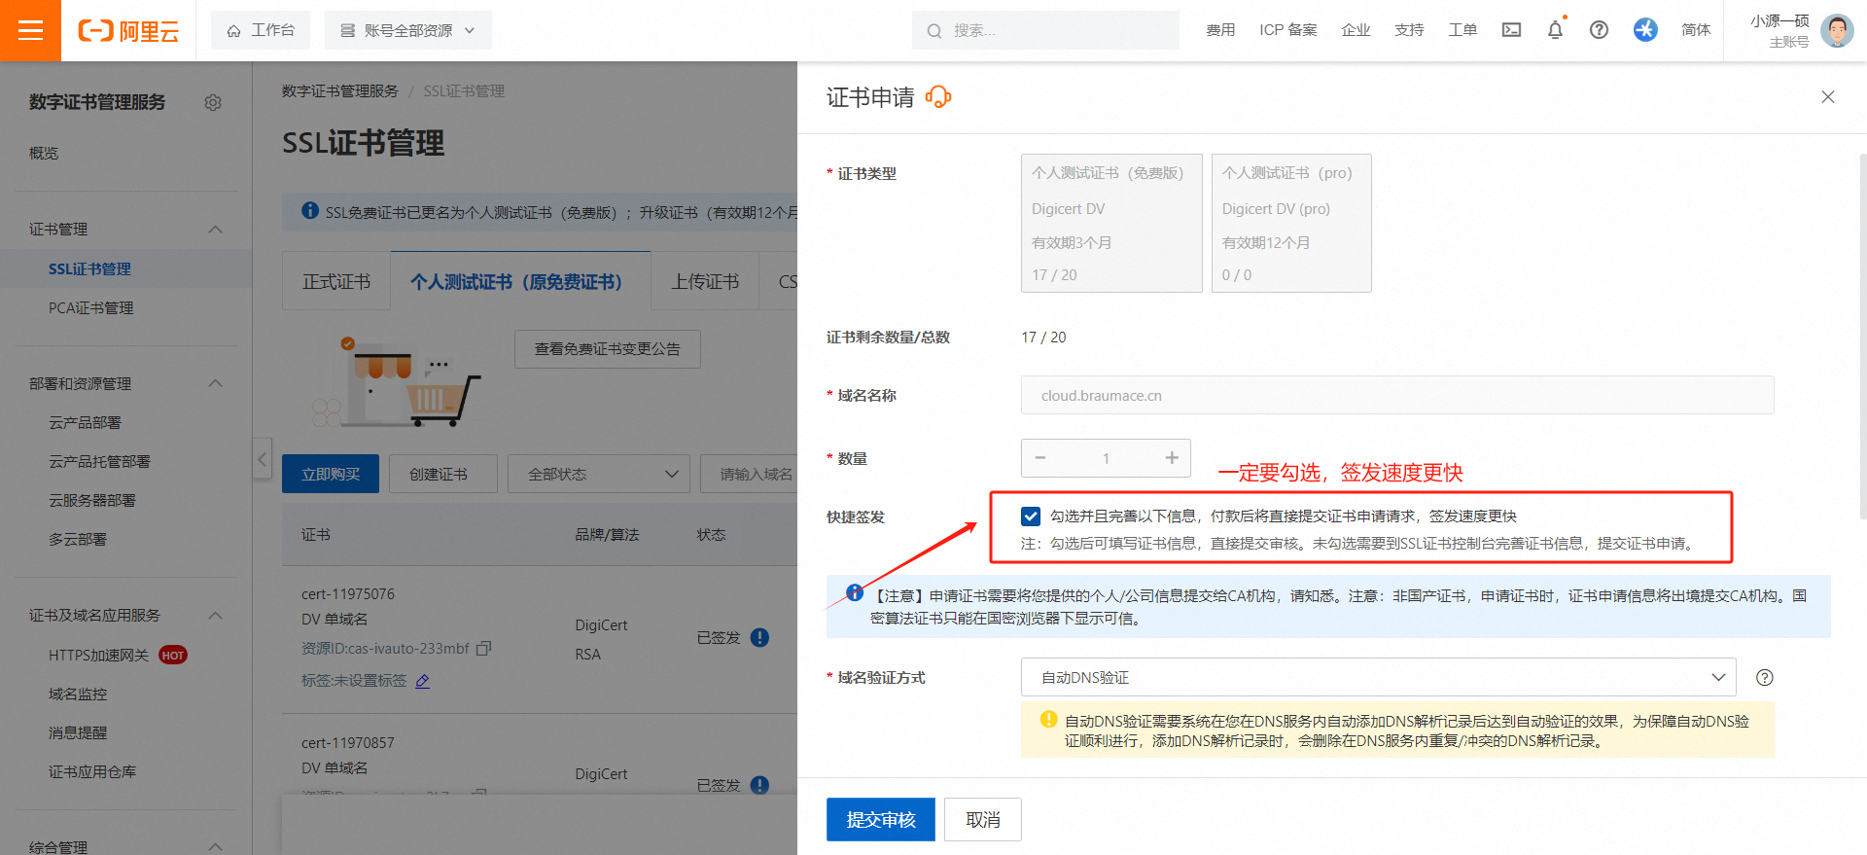Click info icon next to cert-11970857 已签发
Screen dimensions: 1867x855
760,785
